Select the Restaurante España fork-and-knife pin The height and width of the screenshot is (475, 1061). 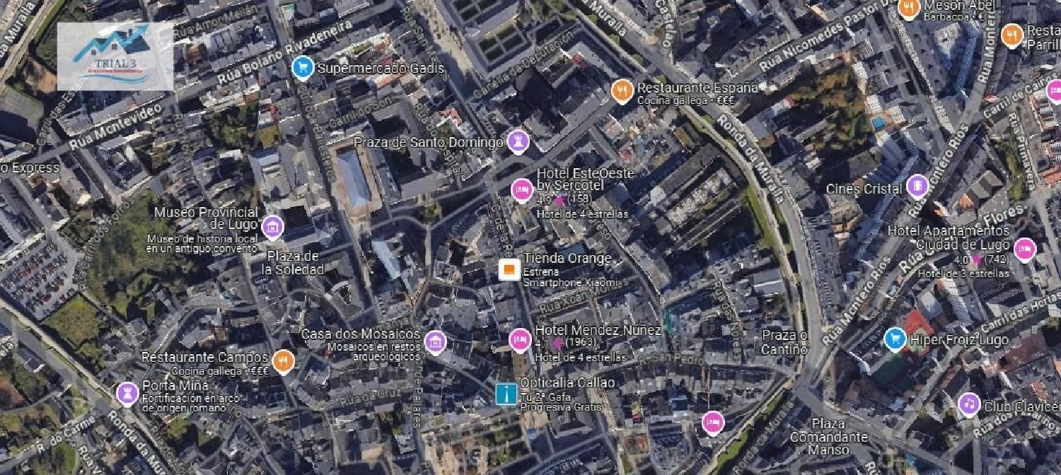click(x=622, y=91)
